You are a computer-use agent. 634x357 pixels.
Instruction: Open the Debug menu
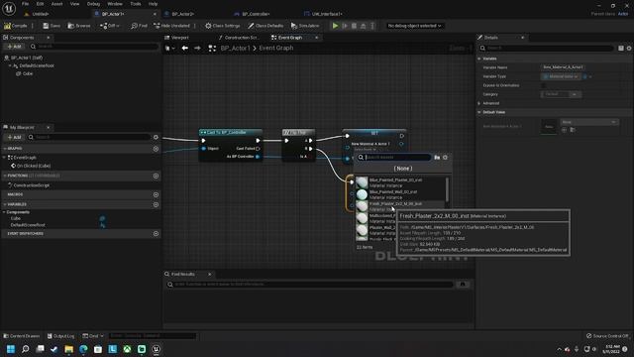tap(93, 4)
